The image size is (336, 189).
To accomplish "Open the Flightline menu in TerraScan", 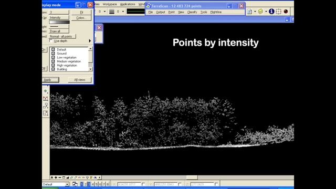I will (216, 12).
